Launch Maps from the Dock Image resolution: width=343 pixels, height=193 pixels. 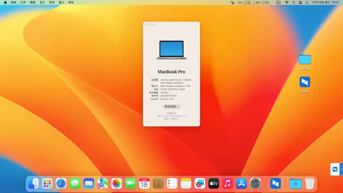tap(102, 183)
